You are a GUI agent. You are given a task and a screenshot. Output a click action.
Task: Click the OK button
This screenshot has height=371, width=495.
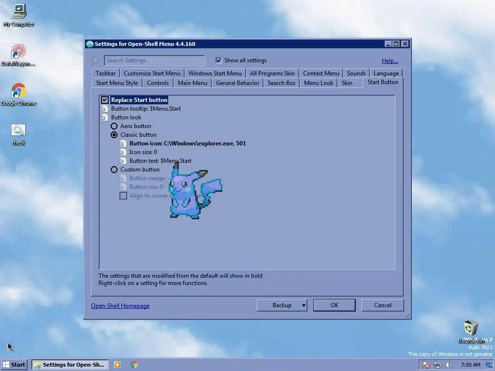[335, 305]
